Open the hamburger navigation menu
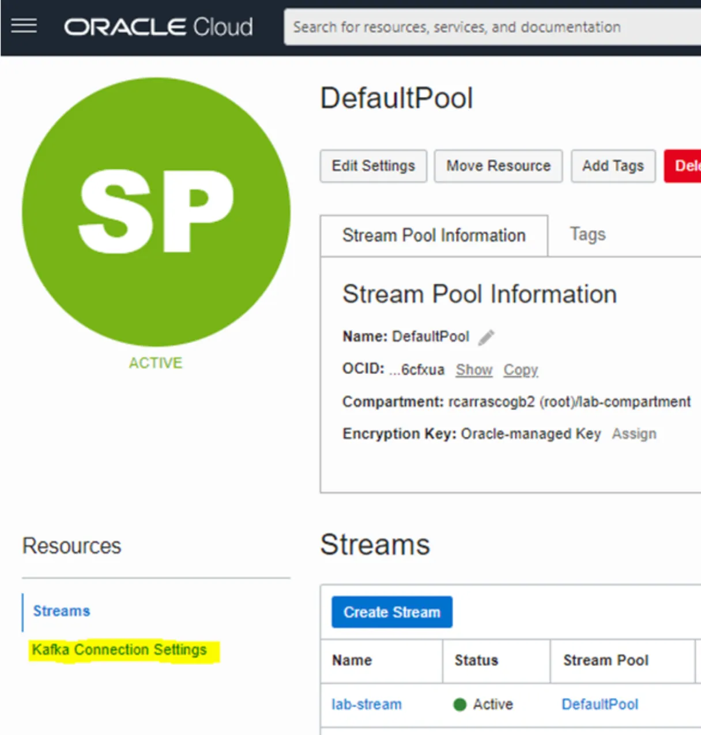The image size is (701, 735). coord(24,26)
